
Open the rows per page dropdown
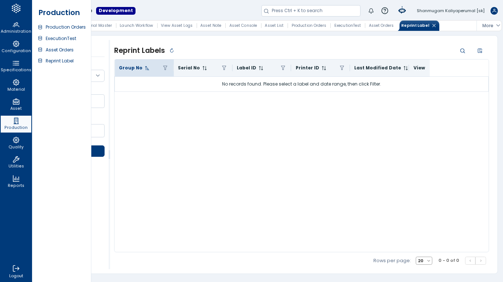pos(424,261)
